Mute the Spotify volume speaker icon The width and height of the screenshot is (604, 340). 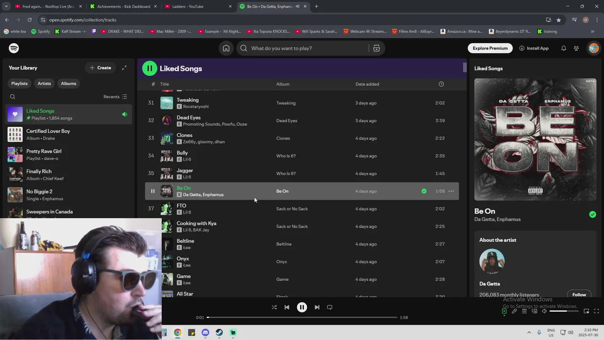pos(544,311)
